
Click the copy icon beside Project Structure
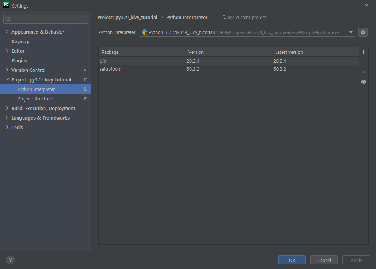pos(85,99)
